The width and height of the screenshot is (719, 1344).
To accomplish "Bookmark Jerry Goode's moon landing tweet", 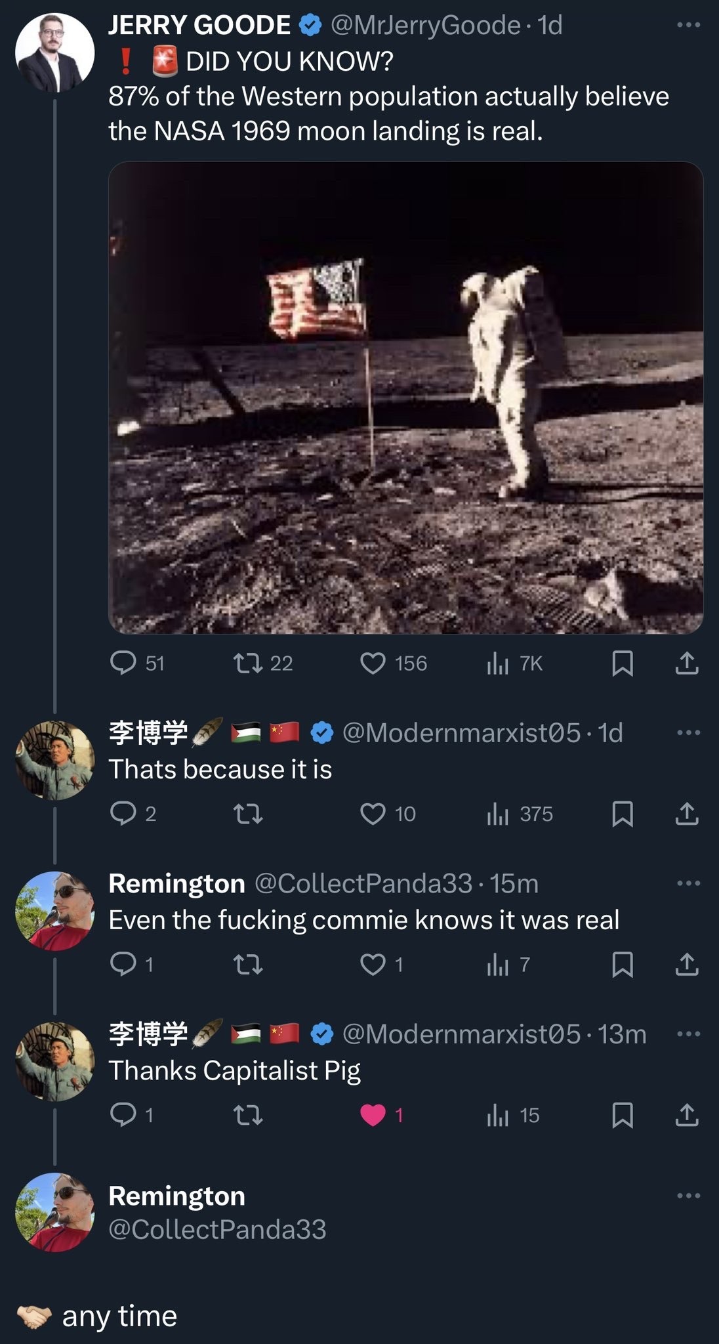I will pyautogui.click(x=622, y=663).
